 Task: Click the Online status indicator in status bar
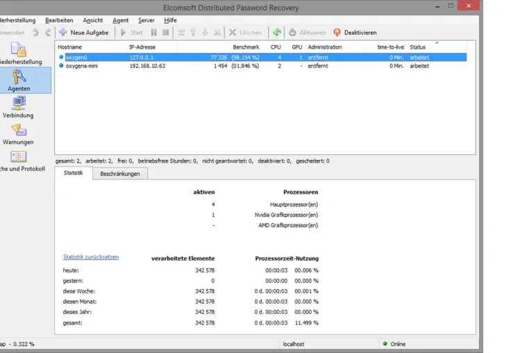[x=394, y=344]
